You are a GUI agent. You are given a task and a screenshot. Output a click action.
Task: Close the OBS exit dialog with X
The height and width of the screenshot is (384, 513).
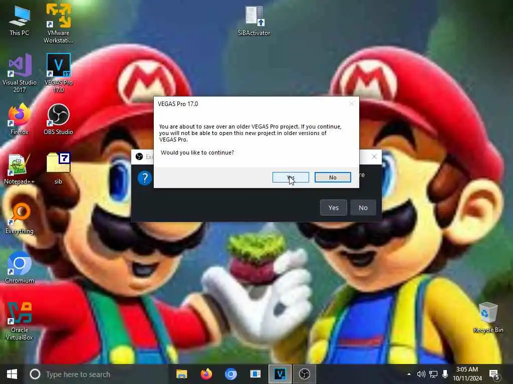[374, 156]
